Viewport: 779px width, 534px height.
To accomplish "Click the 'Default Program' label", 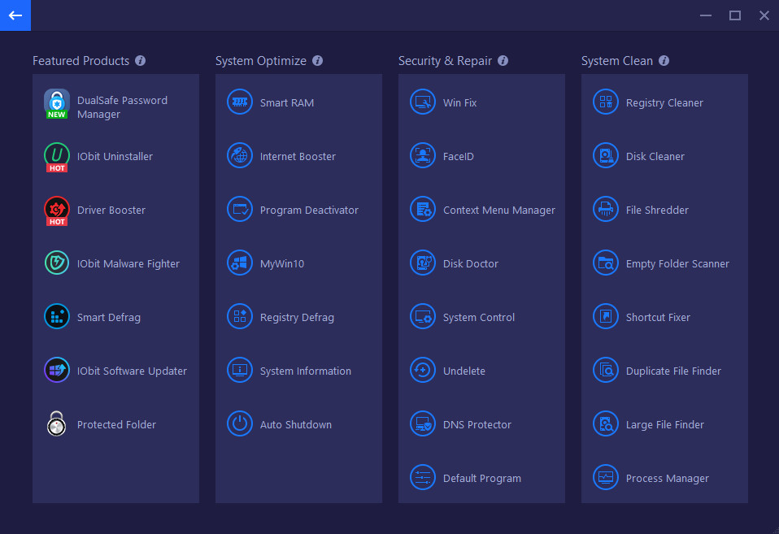I will [482, 479].
